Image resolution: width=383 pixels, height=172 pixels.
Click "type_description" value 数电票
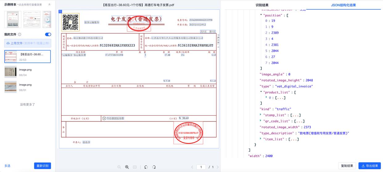(x=324, y=133)
